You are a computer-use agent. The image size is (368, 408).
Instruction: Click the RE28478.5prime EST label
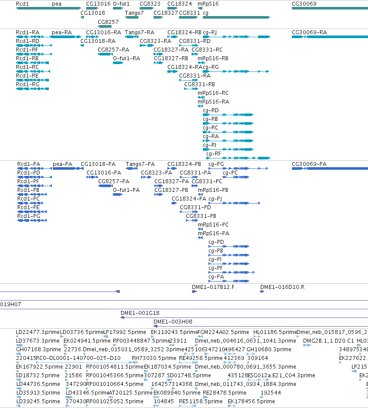pyautogui.click(x=224, y=393)
